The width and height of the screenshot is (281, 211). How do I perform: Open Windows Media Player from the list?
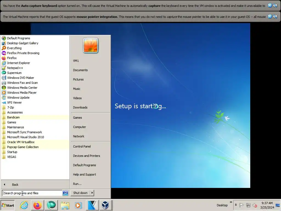(x=35, y=93)
